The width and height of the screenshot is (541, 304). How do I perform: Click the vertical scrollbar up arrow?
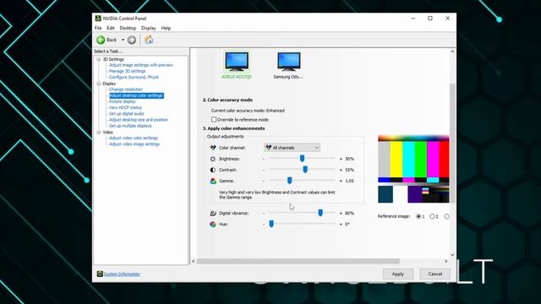pos(452,52)
